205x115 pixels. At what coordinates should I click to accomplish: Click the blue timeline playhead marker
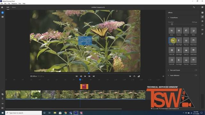point(80,80)
